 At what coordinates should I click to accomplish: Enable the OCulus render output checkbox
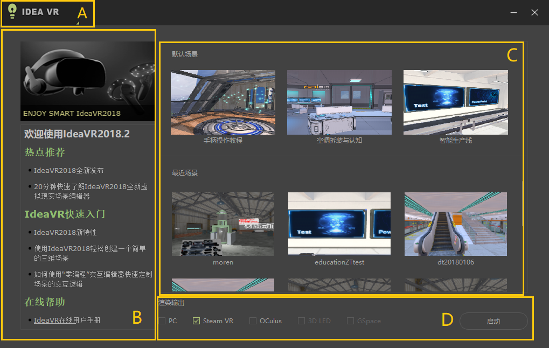click(253, 321)
